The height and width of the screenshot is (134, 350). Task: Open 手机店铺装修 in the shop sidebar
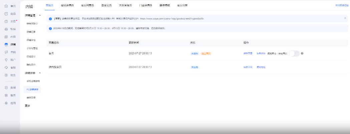33,81
